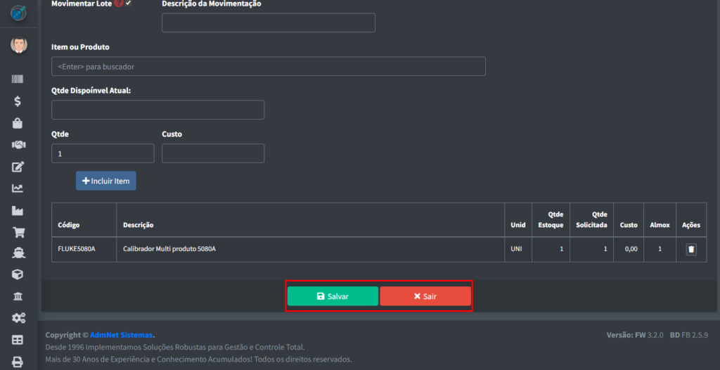
Task: Click the red help icon beside Movimentar Lote
Action: point(118,4)
